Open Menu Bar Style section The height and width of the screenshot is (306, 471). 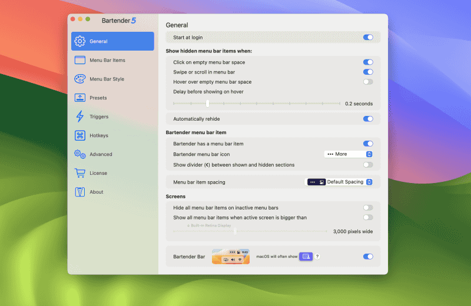[x=112, y=79]
